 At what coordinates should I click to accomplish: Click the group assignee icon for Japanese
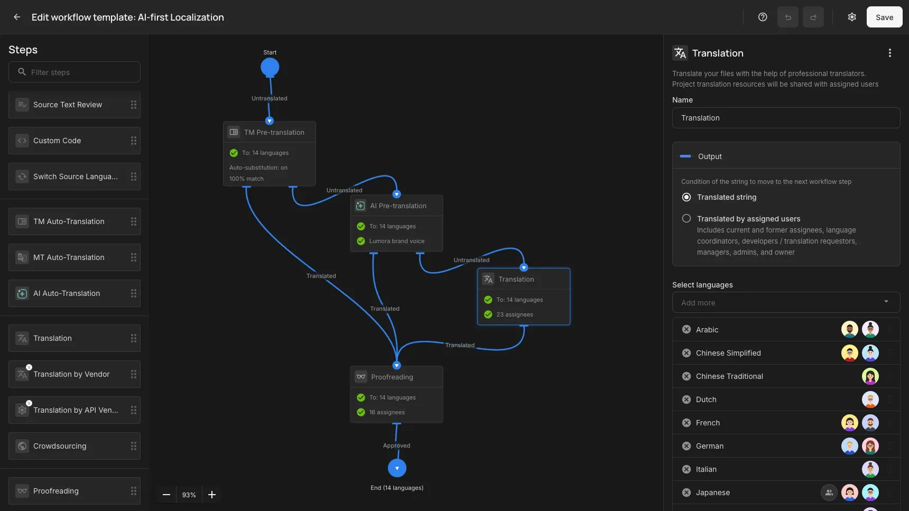pyautogui.click(x=829, y=493)
